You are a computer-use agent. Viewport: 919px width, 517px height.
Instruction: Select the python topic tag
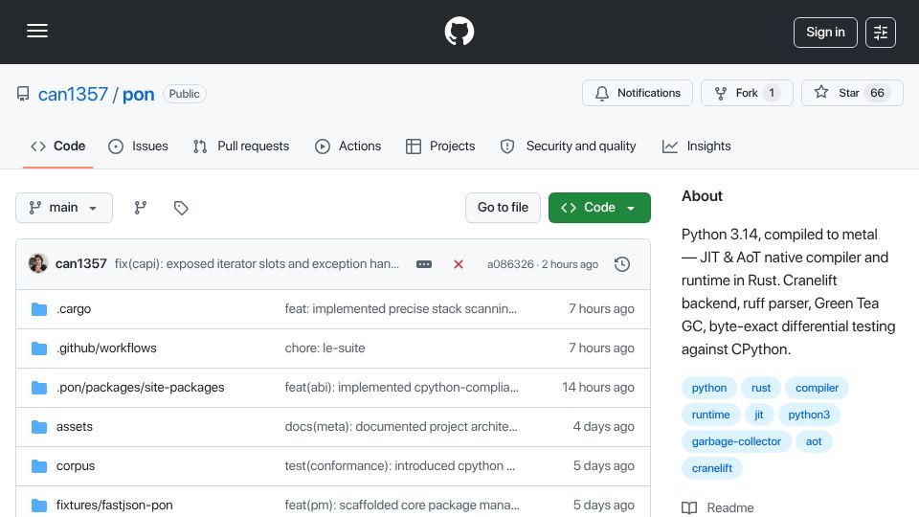[709, 388]
